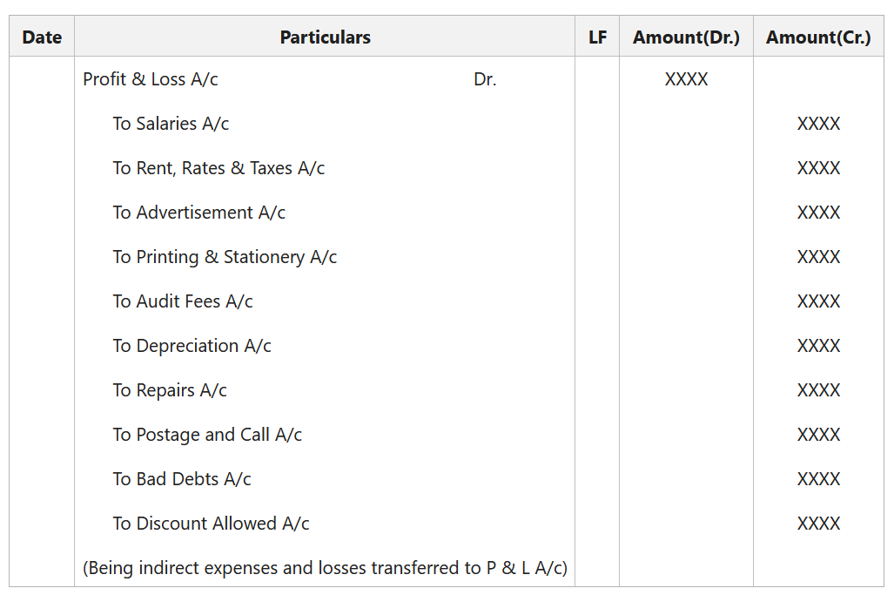Viewport: 894px width, 595px height.
Task: Click To Discount Allowed A/c
Action: (x=211, y=524)
